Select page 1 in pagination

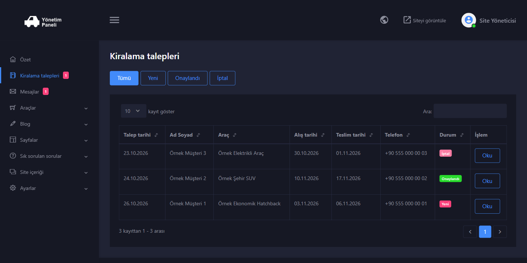pos(485,232)
